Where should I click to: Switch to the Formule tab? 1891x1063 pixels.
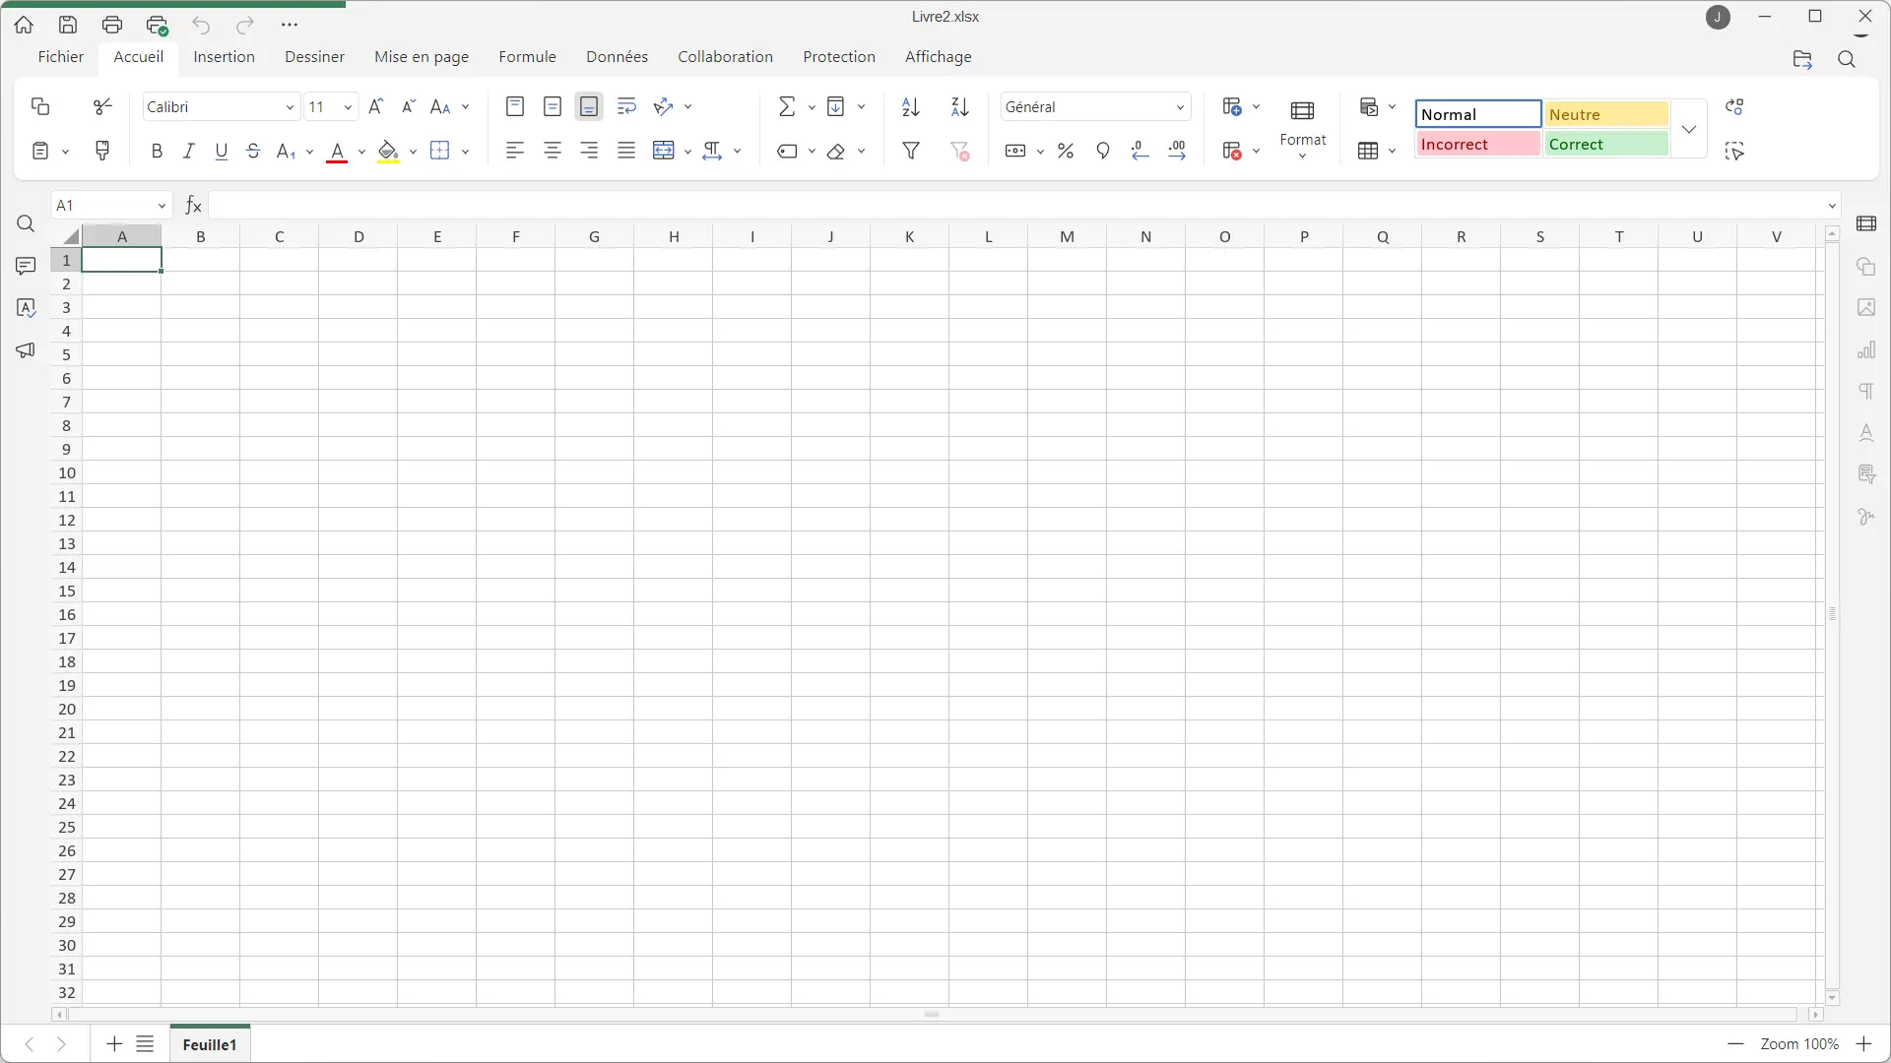[527, 57]
